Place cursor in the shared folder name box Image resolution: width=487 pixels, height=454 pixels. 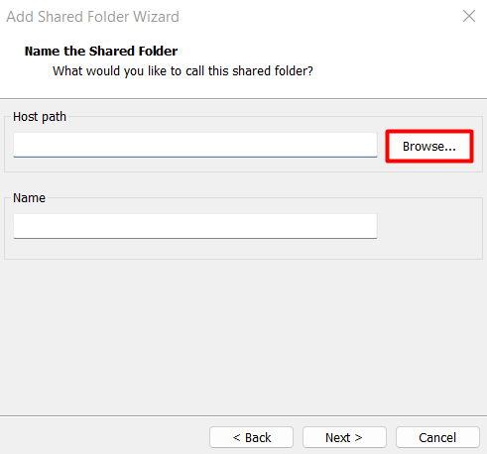click(195, 226)
